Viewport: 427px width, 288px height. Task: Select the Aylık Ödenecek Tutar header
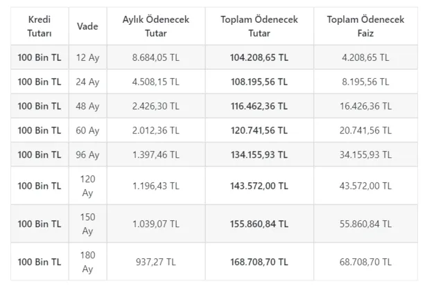click(x=155, y=26)
